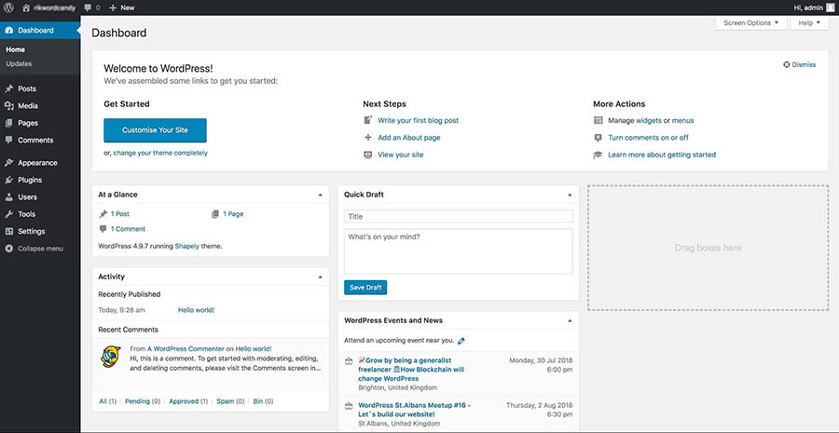Image resolution: width=839 pixels, height=433 pixels.
Task: Click the Posts pin icon in sidebar
Action: (x=9, y=88)
